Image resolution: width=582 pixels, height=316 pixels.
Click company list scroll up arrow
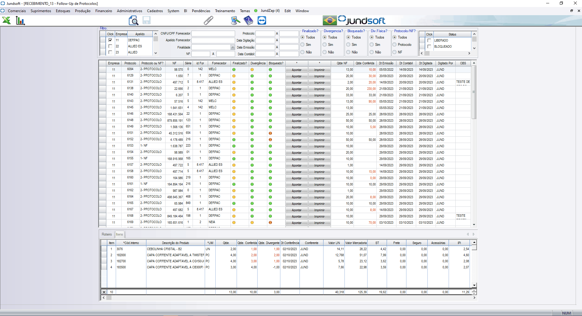pos(156,34)
